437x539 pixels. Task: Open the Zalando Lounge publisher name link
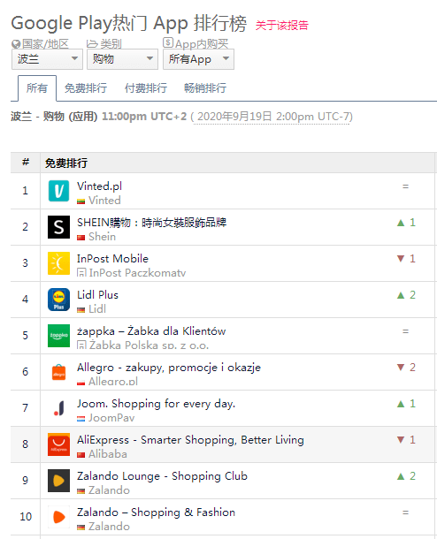click(109, 490)
